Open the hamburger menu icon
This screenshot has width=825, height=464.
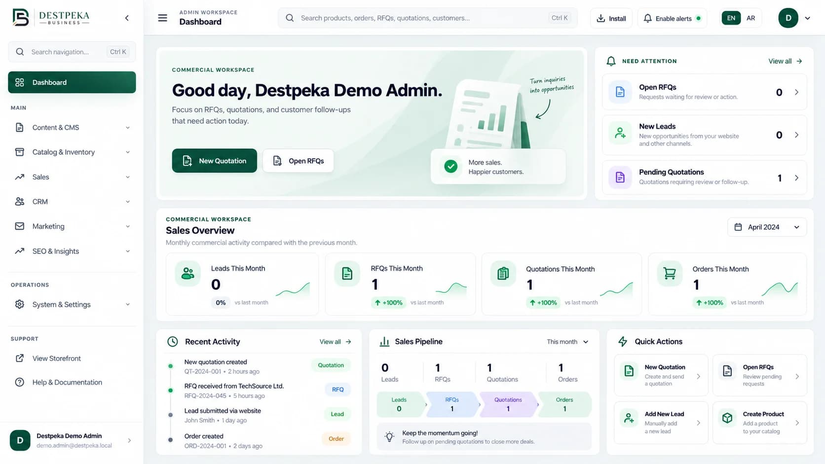pyautogui.click(x=162, y=18)
